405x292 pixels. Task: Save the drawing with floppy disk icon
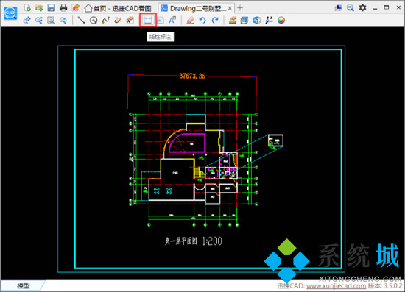(x=51, y=7)
